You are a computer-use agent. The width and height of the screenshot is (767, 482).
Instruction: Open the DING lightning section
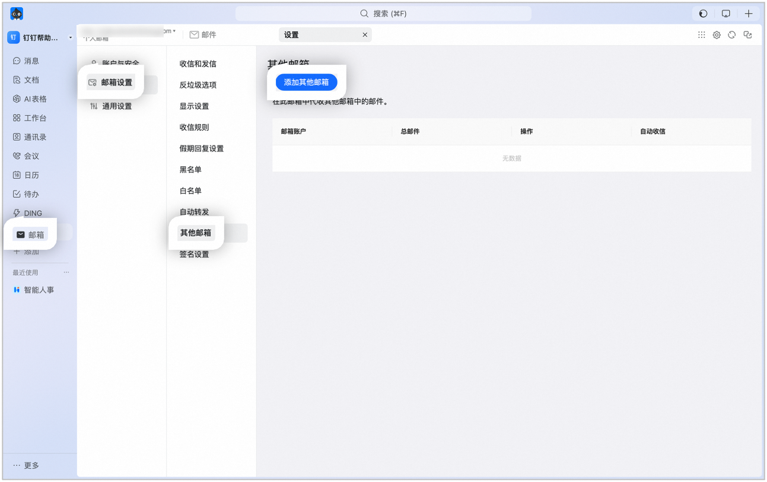27,213
